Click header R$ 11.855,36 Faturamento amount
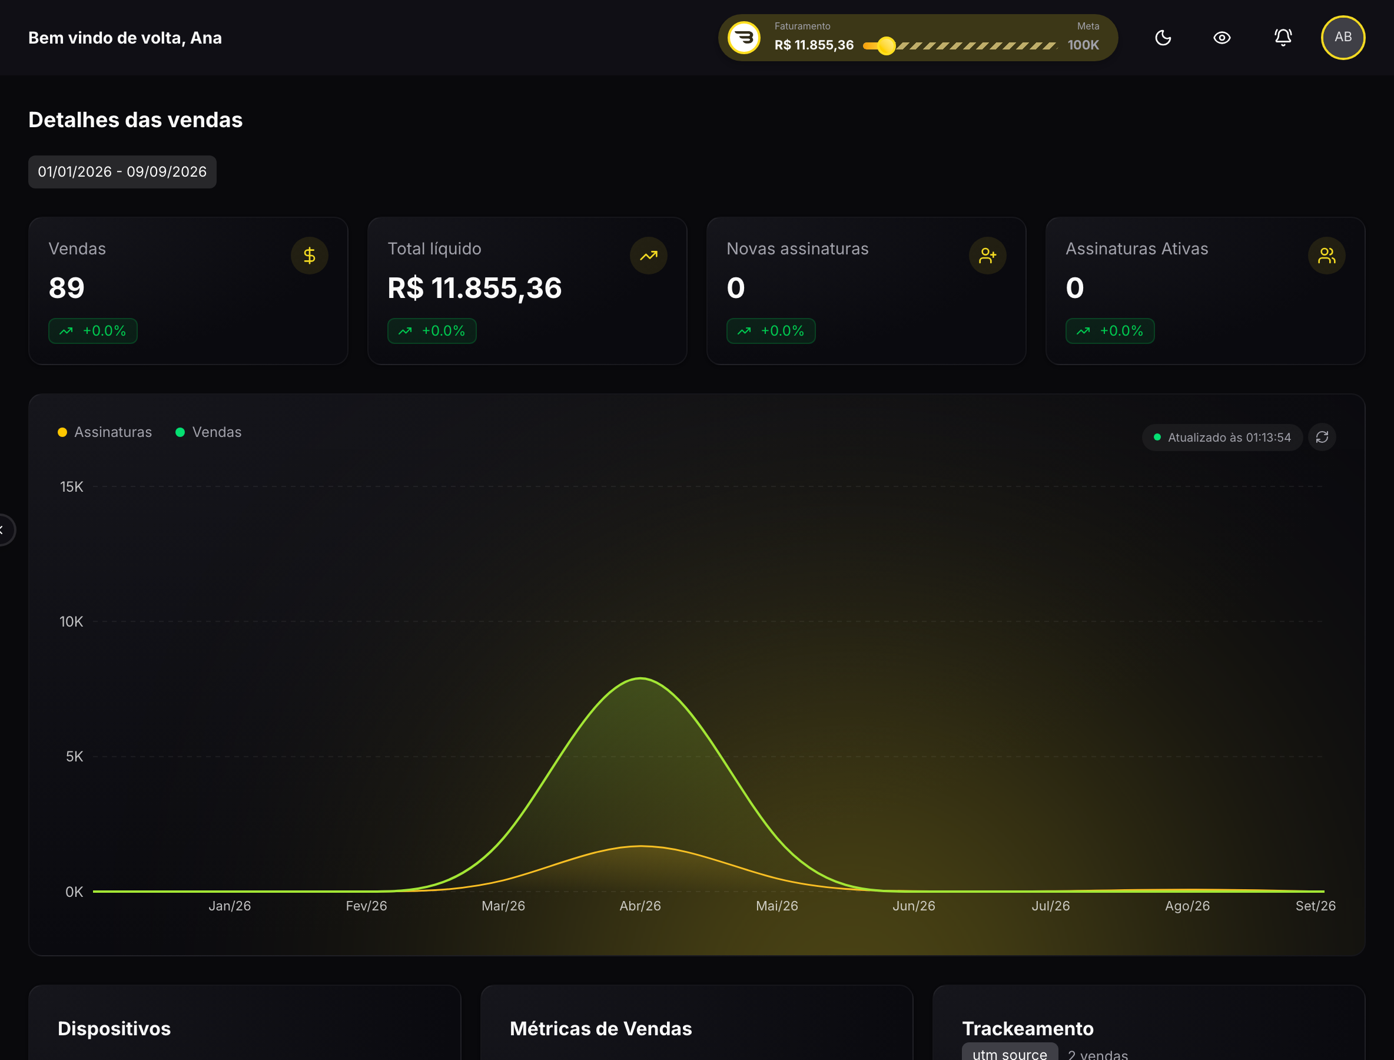1394x1060 pixels. [x=814, y=45]
